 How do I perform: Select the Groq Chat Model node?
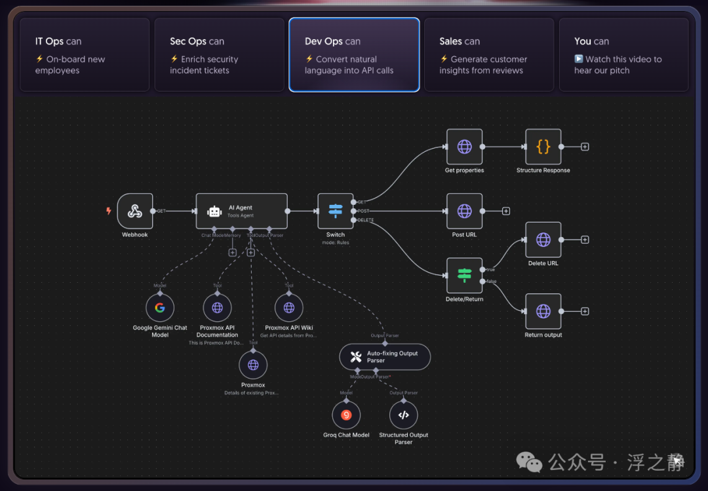point(346,415)
